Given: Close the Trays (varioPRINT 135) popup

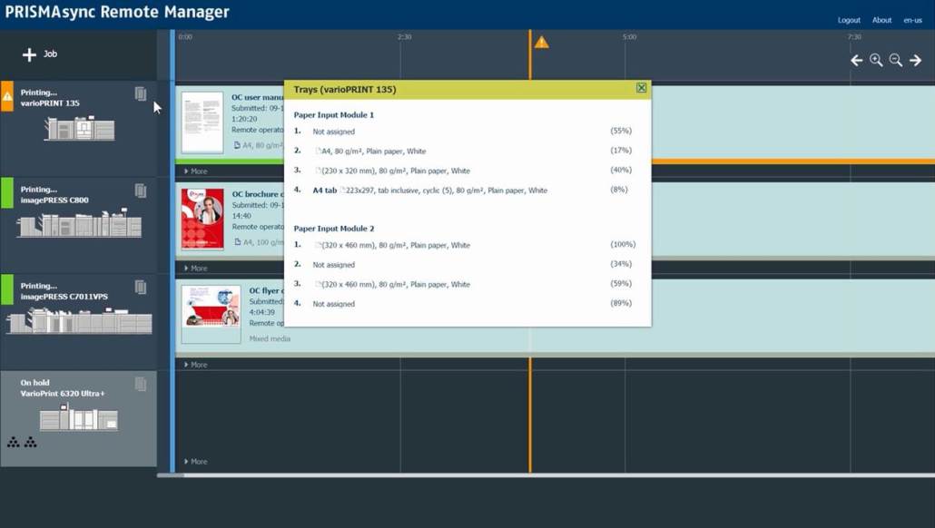Looking at the screenshot, I should point(641,88).
